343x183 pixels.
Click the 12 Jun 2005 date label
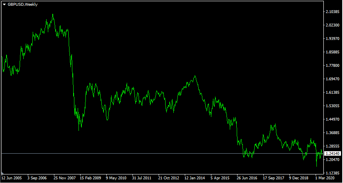(12, 178)
